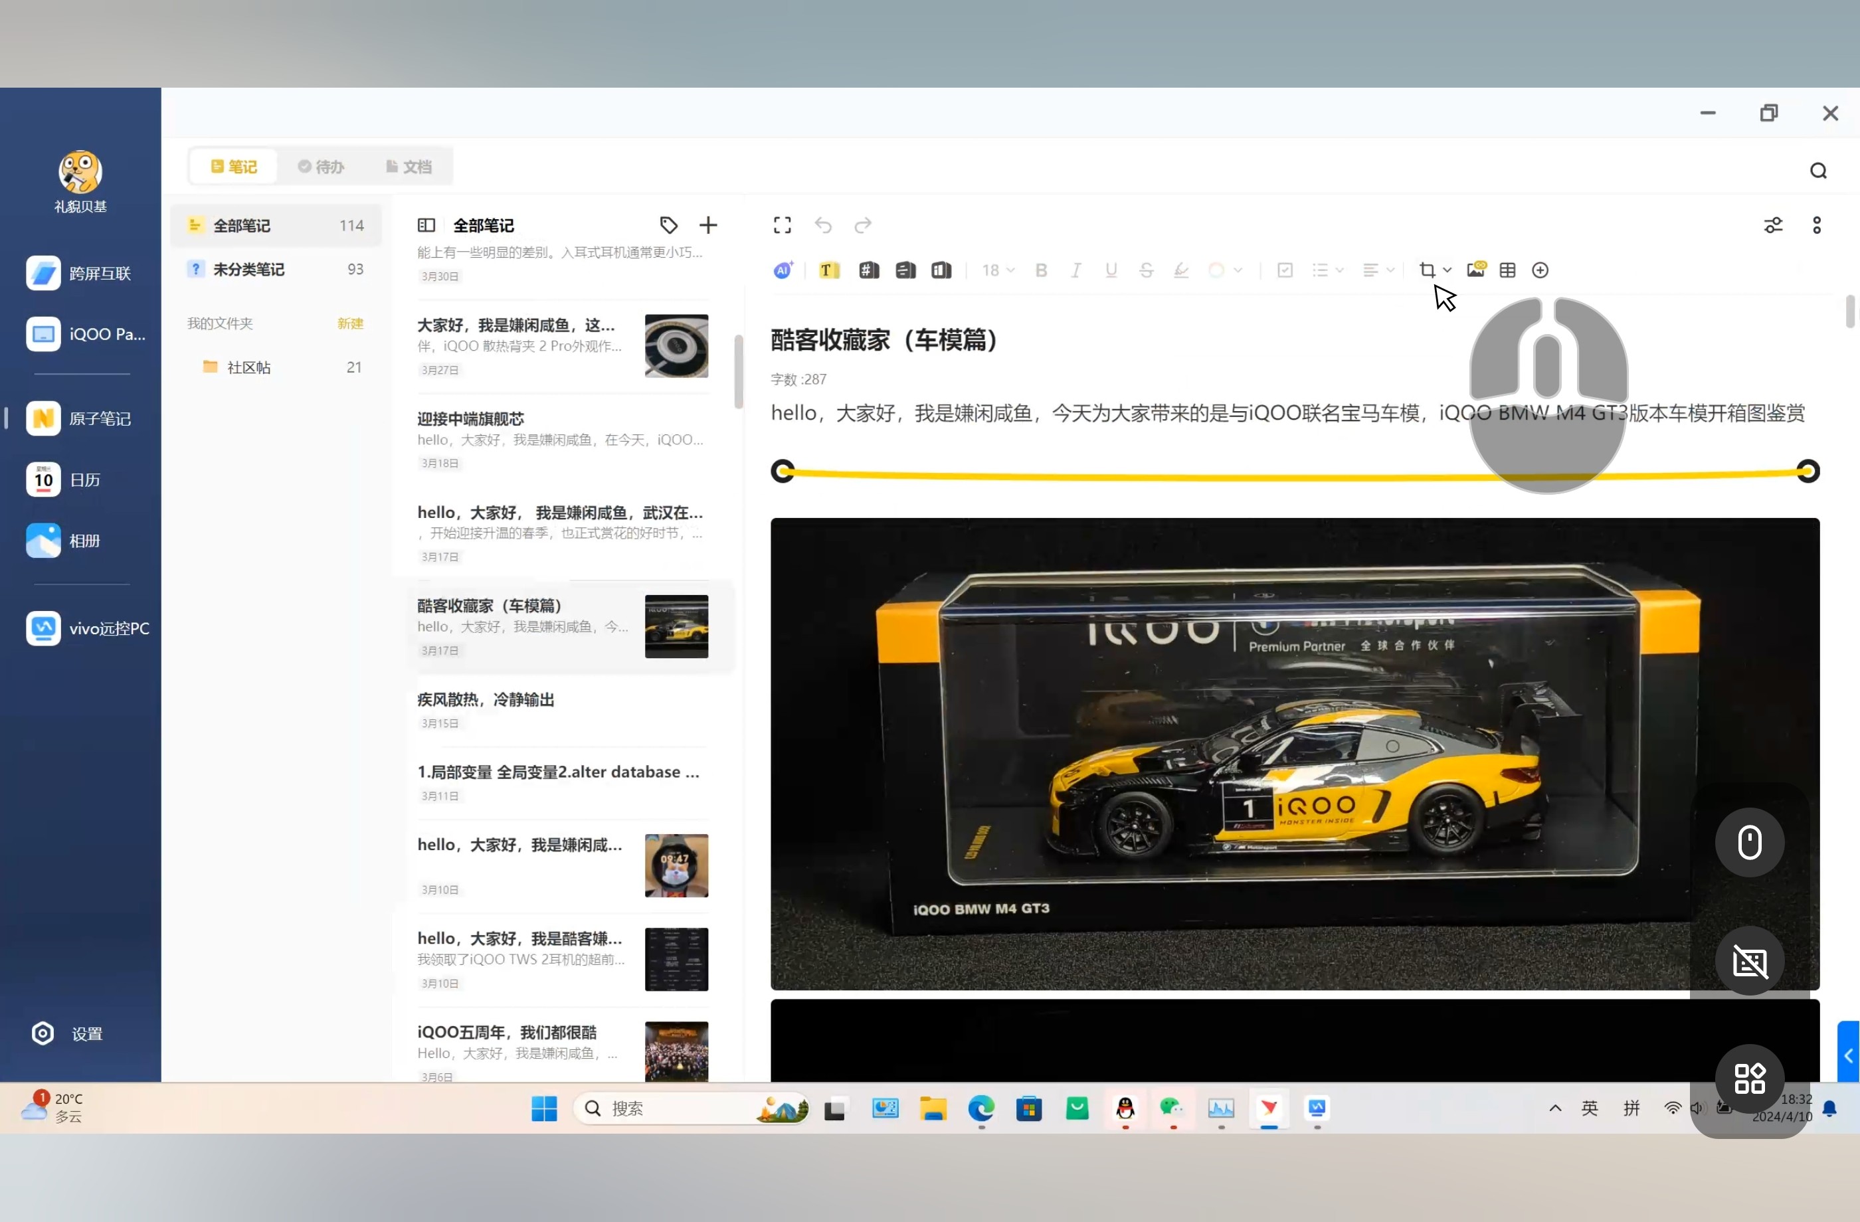
Task: Open the tag filter icon
Action: (669, 225)
